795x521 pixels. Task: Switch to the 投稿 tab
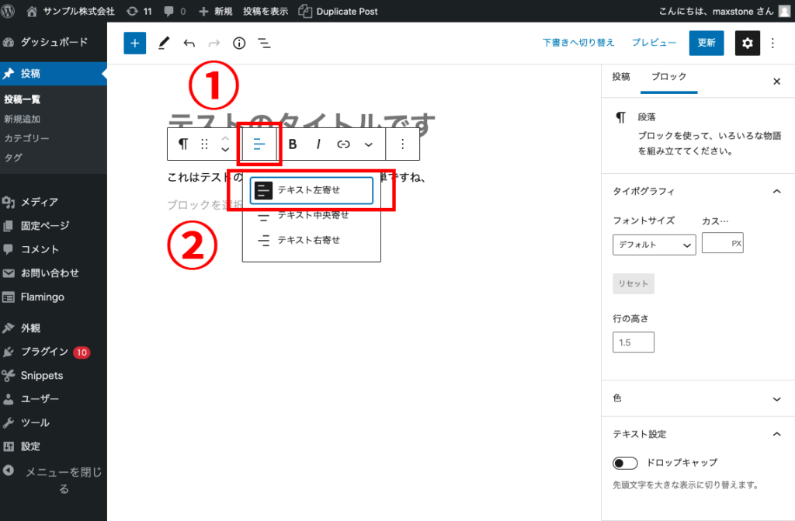(621, 78)
